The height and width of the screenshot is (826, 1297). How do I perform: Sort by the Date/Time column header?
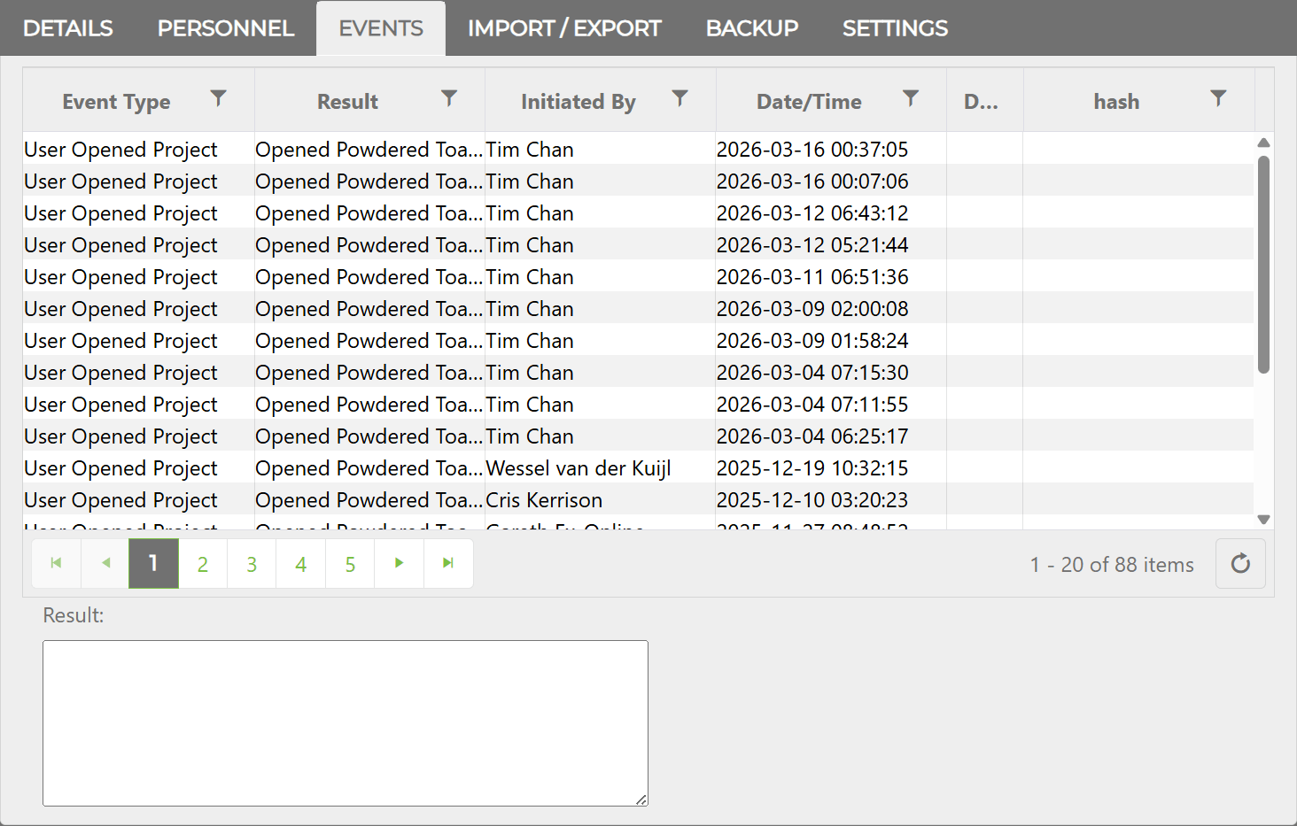click(x=809, y=102)
